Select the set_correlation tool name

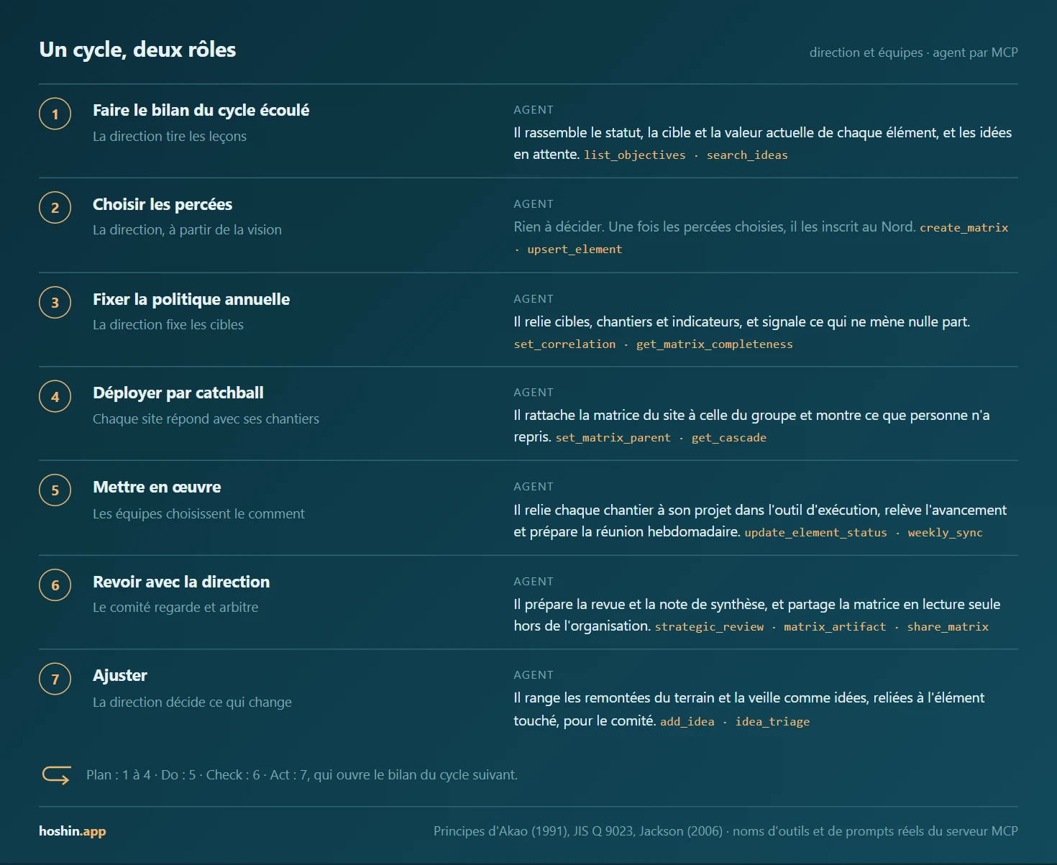[564, 344]
